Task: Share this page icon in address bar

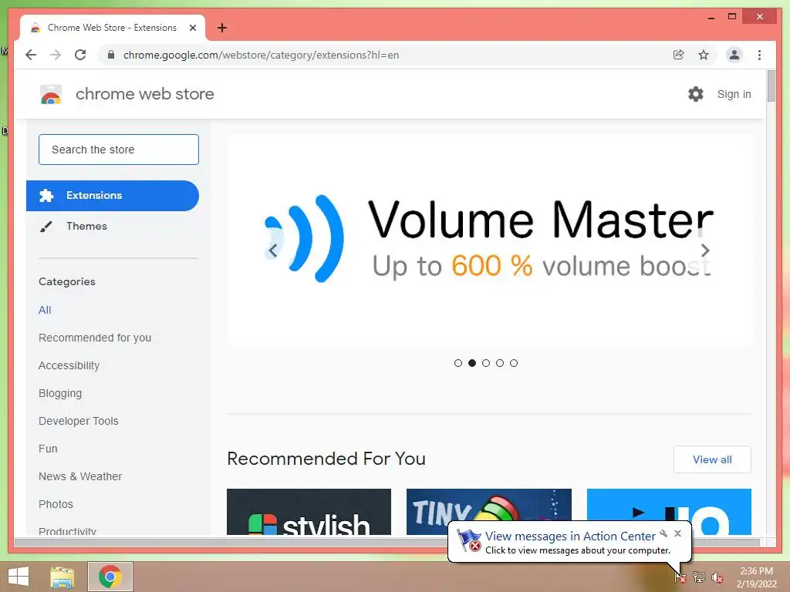Action: pyautogui.click(x=679, y=55)
